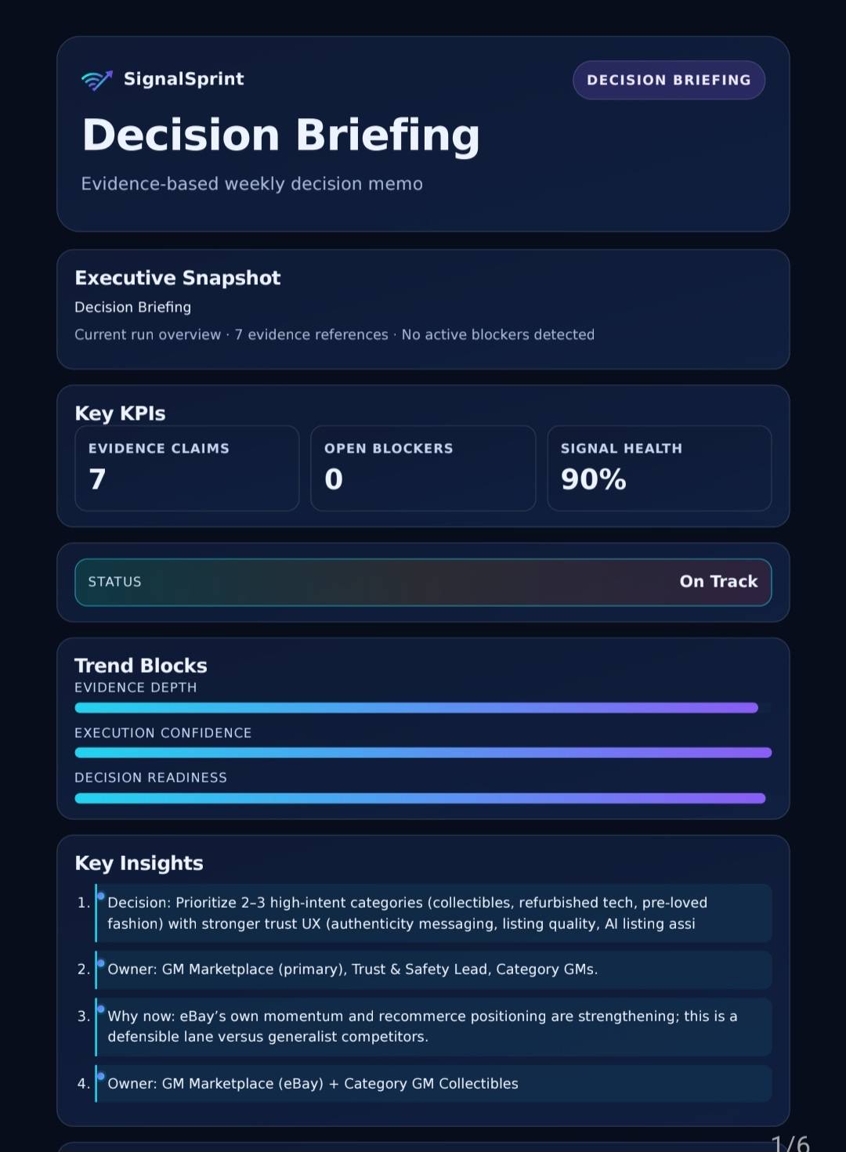Click the Execution Confidence progress bar

(x=423, y=753)
